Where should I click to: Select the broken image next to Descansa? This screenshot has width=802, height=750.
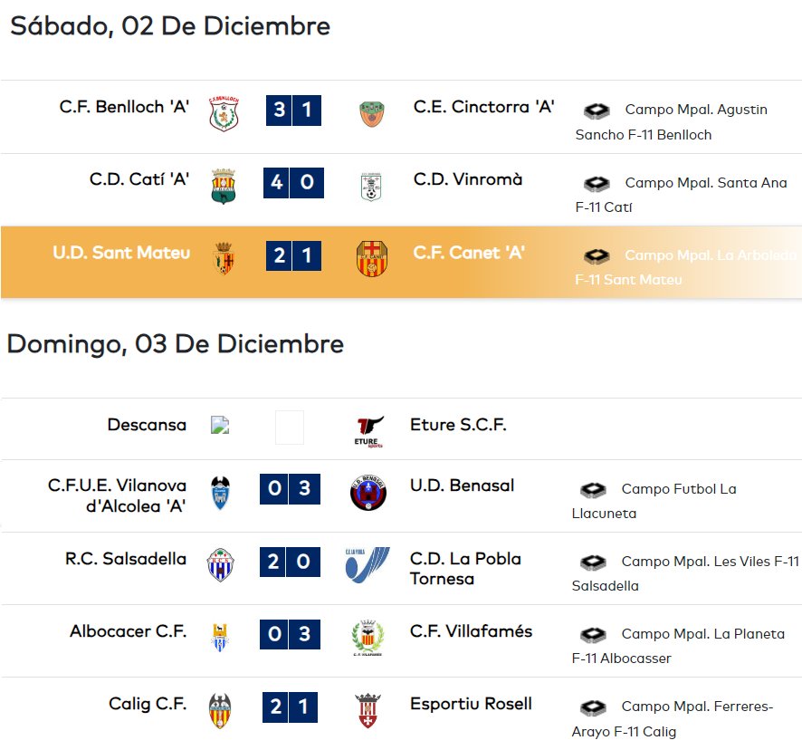pyautogui.click(x=220, y=425)
